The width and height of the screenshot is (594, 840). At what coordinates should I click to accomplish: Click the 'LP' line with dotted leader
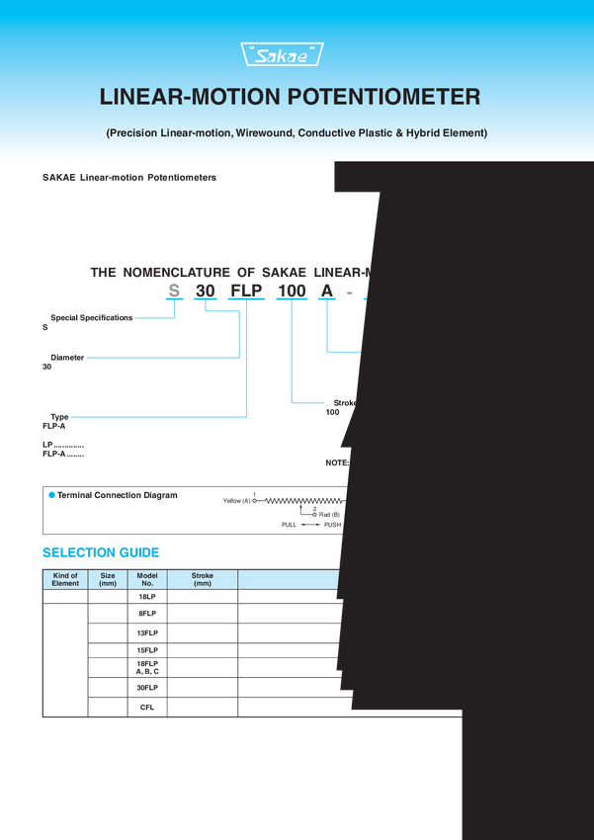(x=63, y=445)
